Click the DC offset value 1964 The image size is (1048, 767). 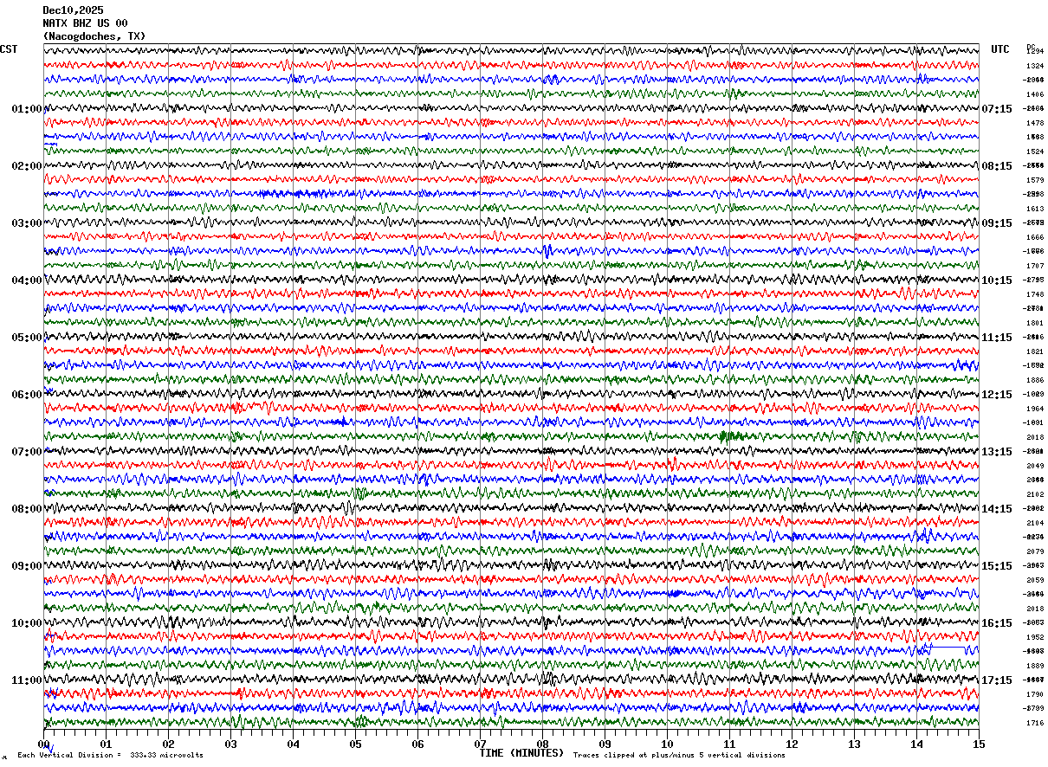click(1035, 409)
